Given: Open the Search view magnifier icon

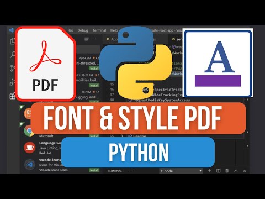Looking at the screenshot, I should pyautogui.click(x=13, y=55).
